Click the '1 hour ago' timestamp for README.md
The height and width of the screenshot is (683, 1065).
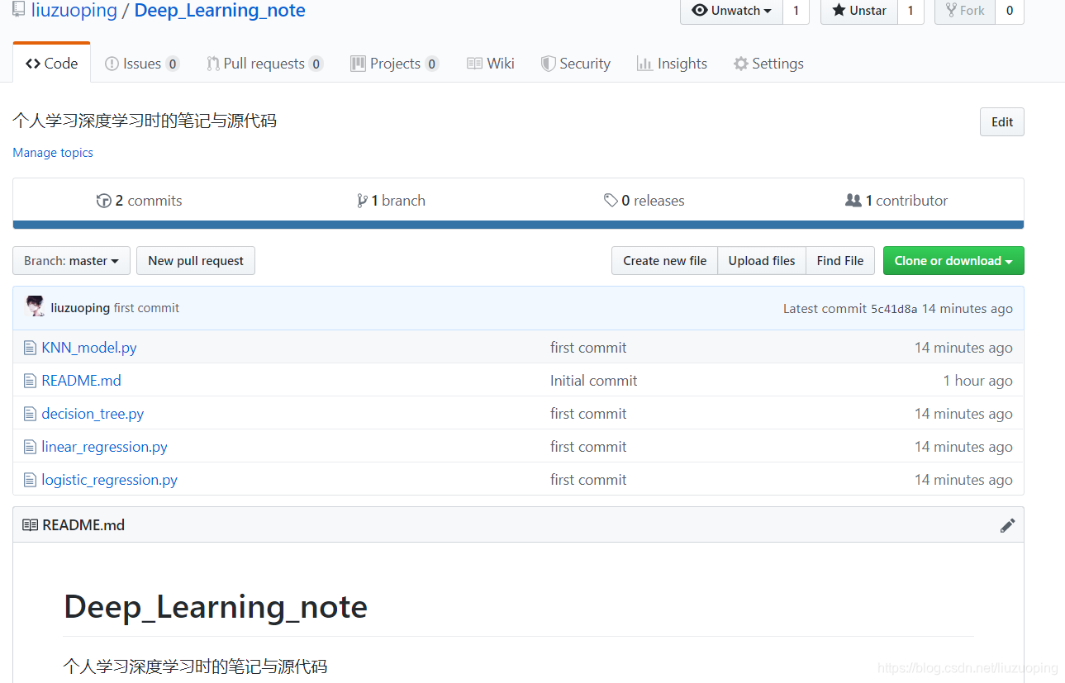[x=978, y=381]
